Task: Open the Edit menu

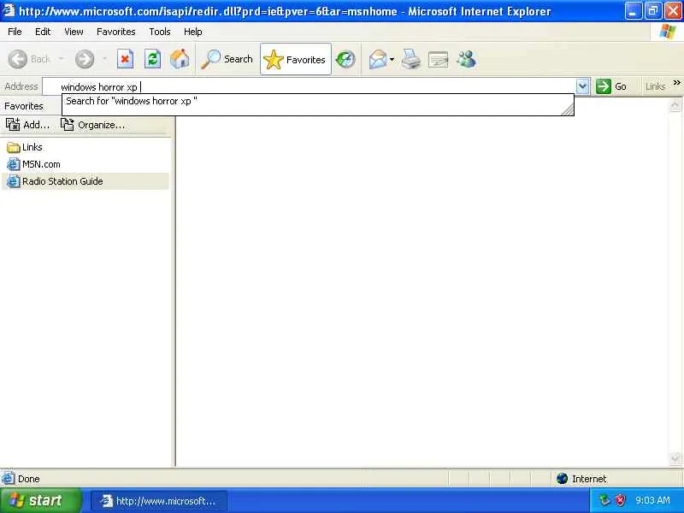Action: 43,32
